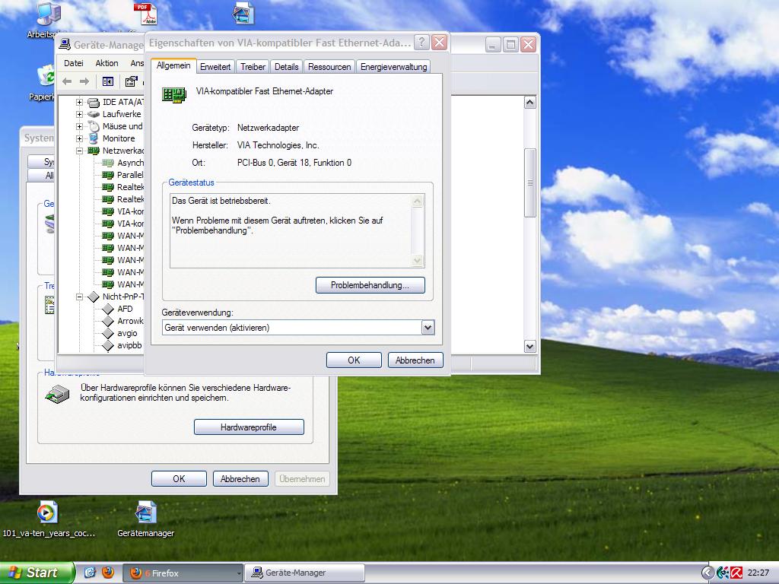Select the Arrowk driver entry
This screenshot has width=779, height=584.
[x=129, y=322]
